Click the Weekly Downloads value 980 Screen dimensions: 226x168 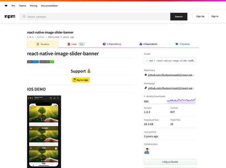coord(146,101)
